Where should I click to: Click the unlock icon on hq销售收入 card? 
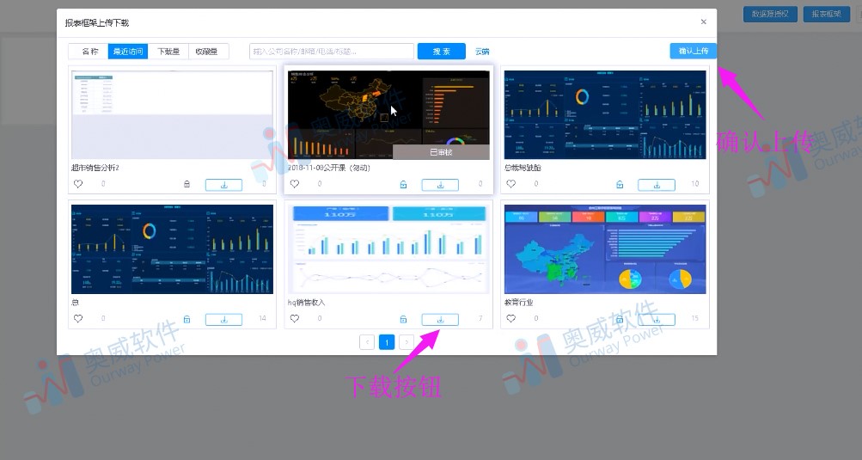click(404, 319)
